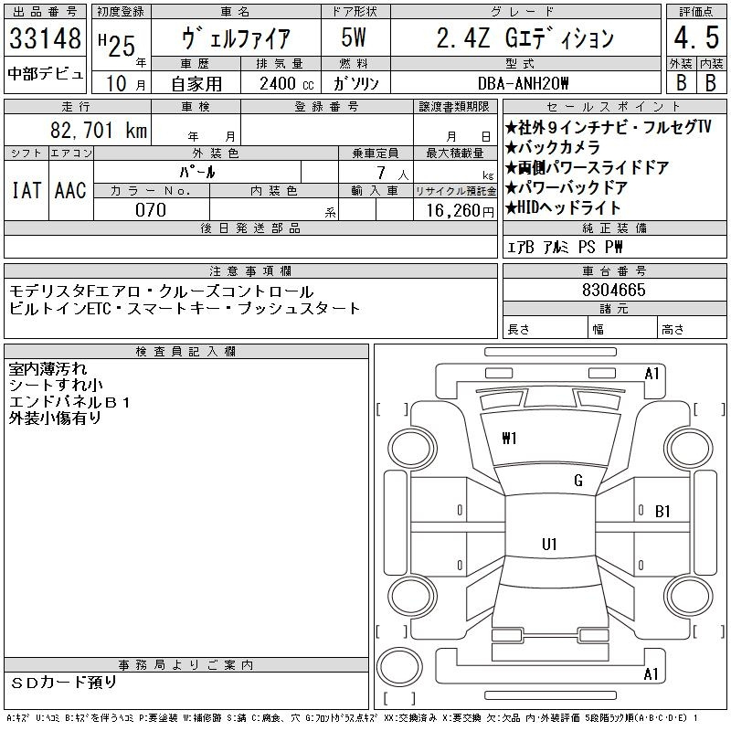
Task: Click sales point 社外9インチナビ・フルセグTV
Action: (x=608, y=127)
